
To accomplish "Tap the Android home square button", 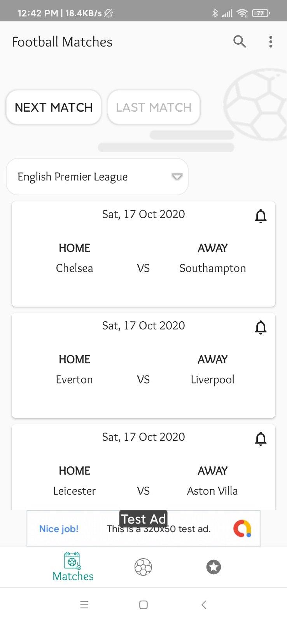I will click(143, 604).
